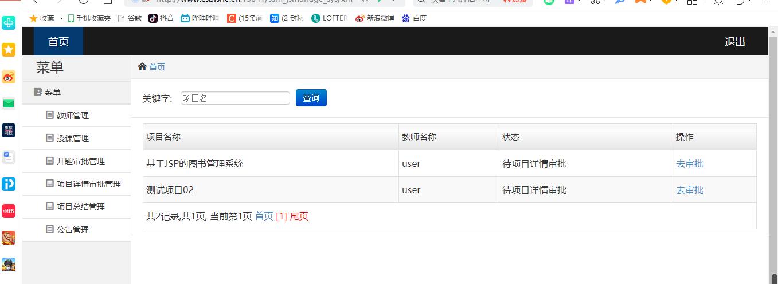Open the 谷歌 bookmark
The height and width of the screenshot is (284, 778).
tap(130, 18)
